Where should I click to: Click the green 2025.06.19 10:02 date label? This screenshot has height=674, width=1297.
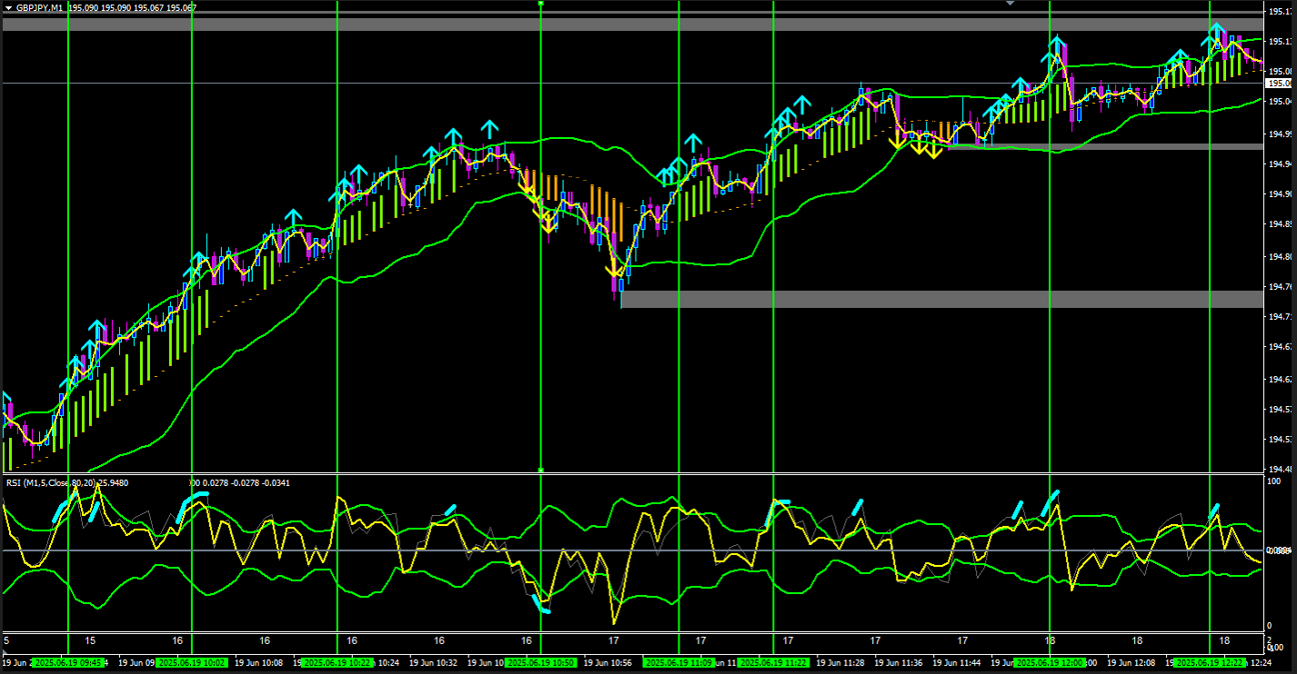(x=192, y=663)
